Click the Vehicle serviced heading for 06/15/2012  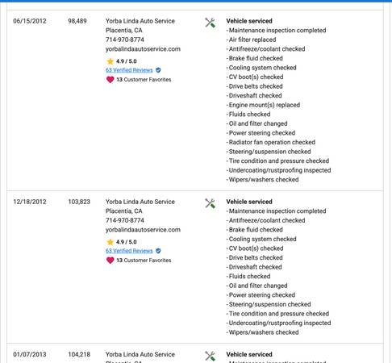click(249, 21)
